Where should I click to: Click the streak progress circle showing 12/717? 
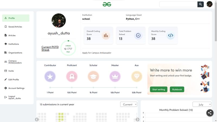pos(68,48)
